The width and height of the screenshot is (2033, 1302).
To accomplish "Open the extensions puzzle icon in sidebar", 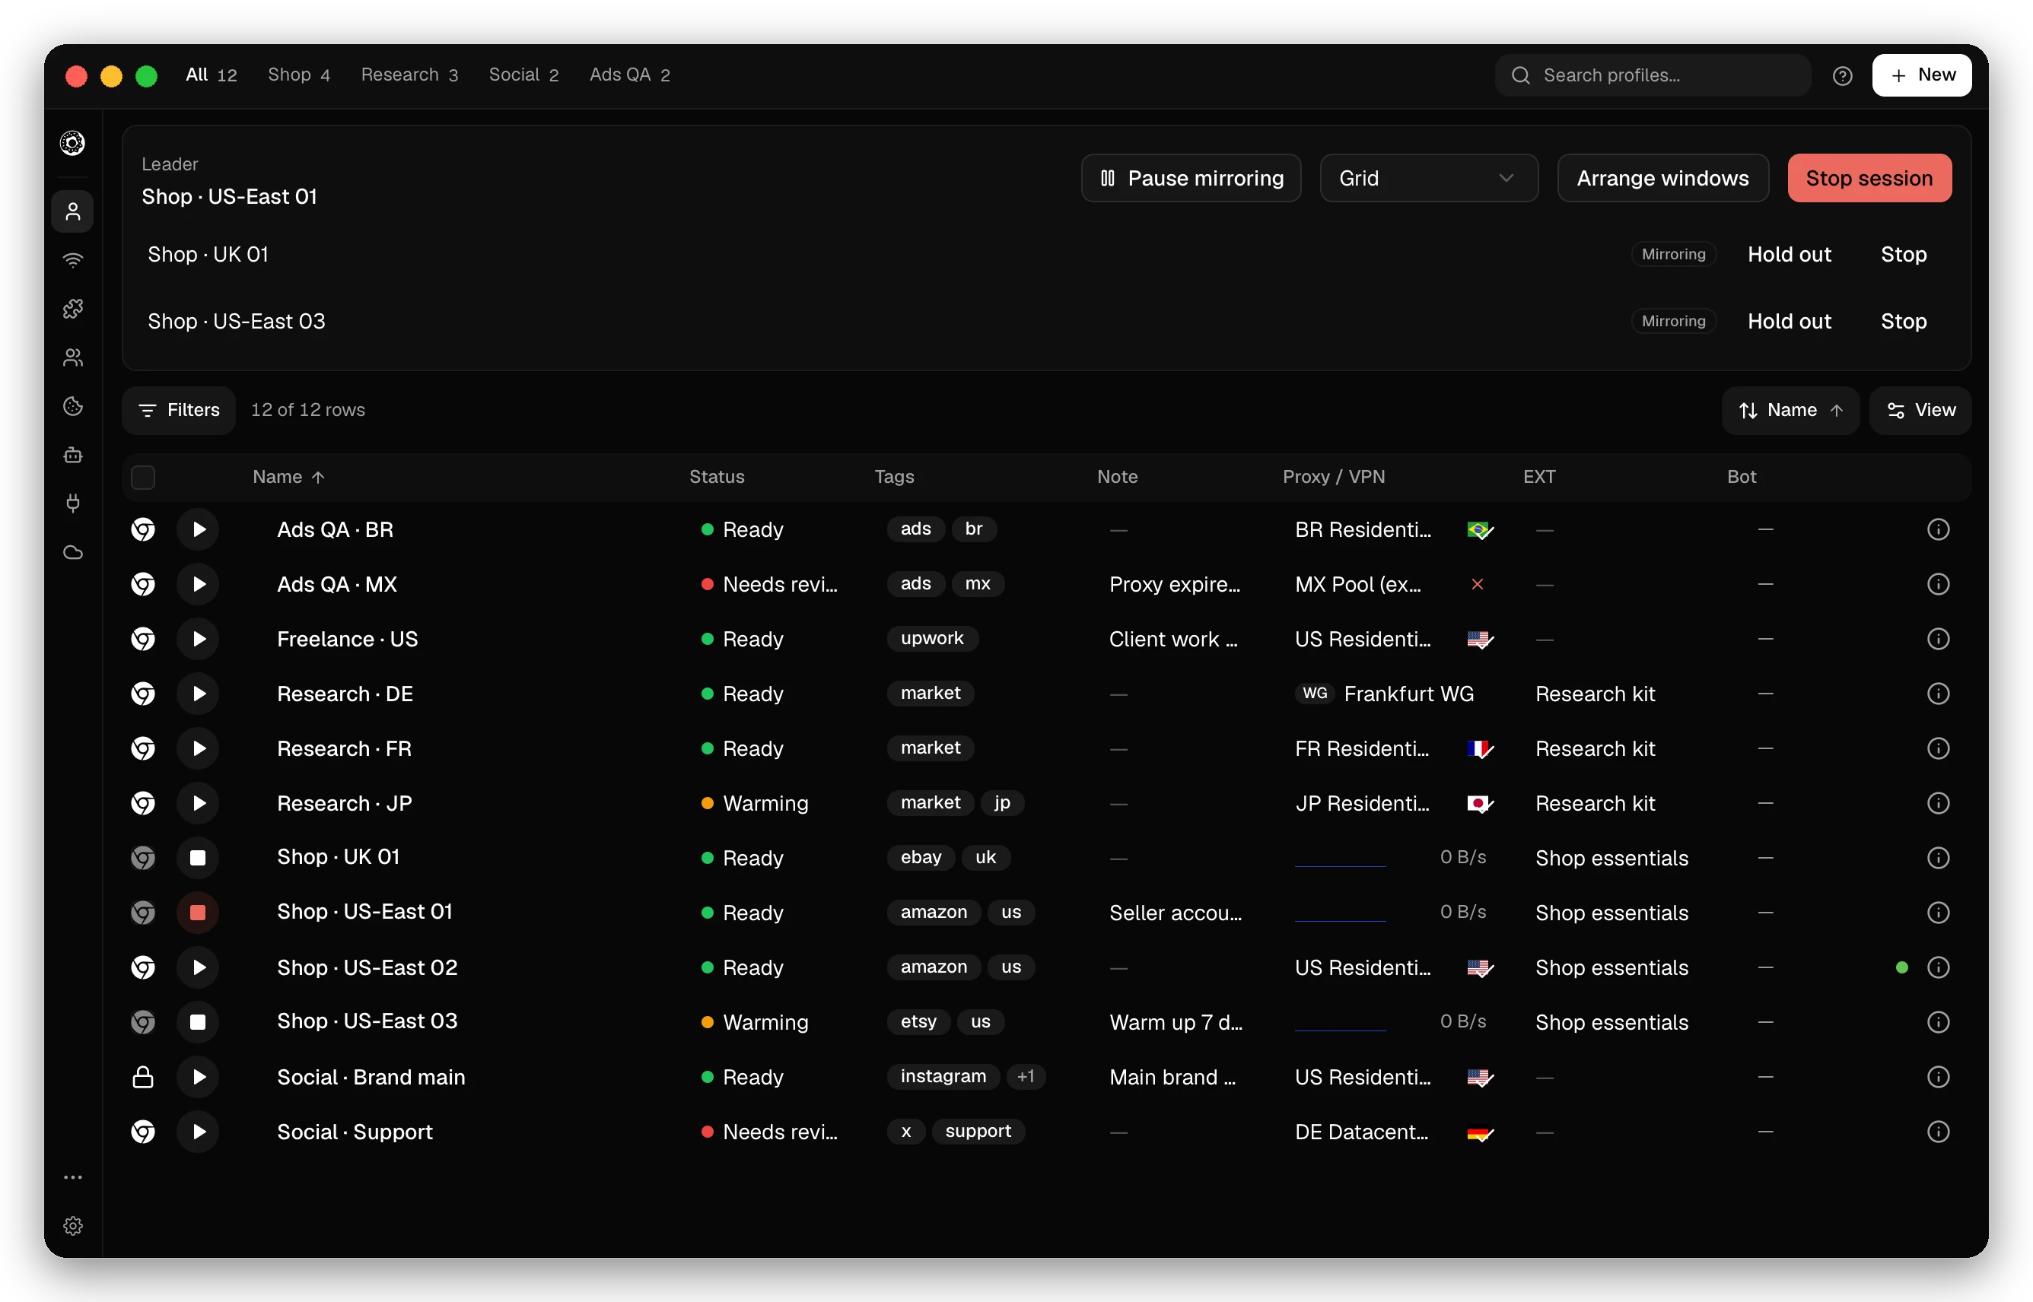I will 73,309.
